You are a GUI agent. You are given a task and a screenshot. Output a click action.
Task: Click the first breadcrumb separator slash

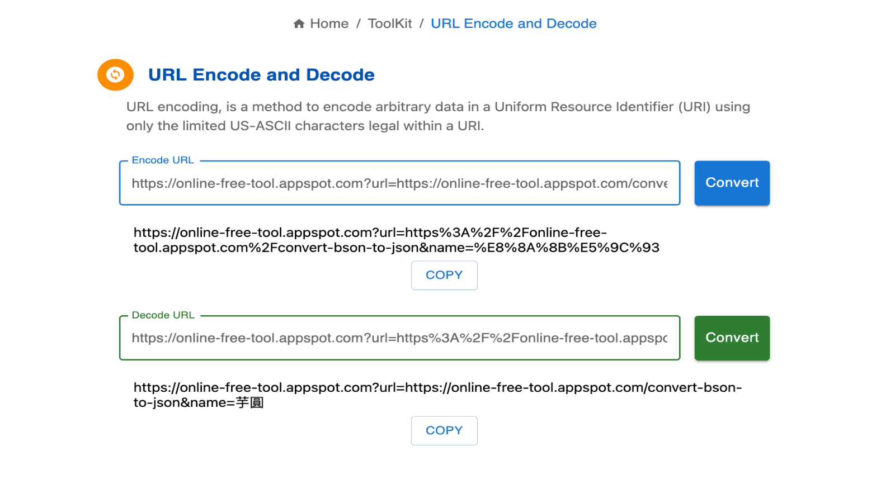point(359,23)
